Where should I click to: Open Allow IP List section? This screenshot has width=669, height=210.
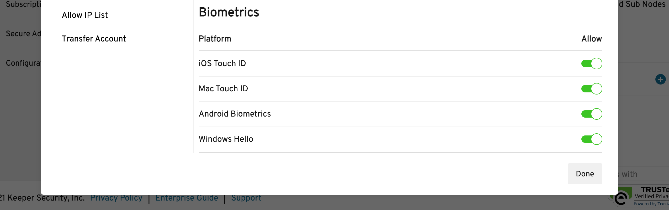tap(85, 15)
